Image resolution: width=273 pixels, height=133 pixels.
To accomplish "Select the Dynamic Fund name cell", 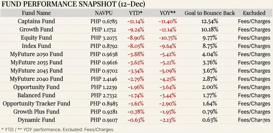I will click(36, 120).
